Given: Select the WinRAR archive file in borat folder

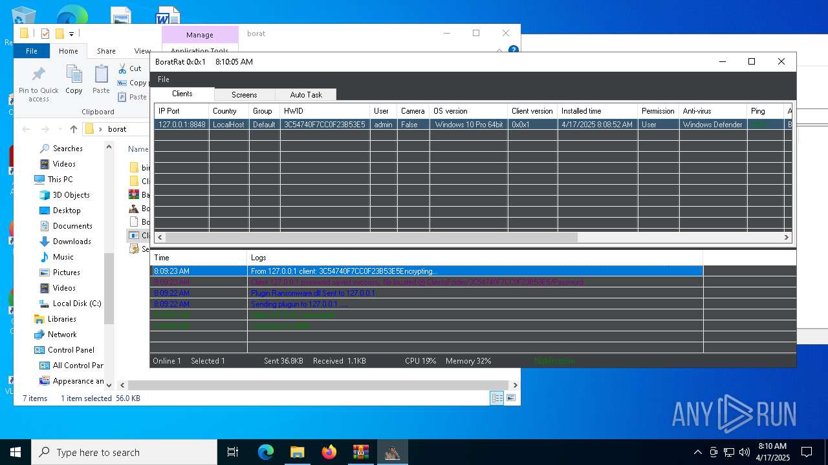Looking at the screenshot, I should 134,194.
